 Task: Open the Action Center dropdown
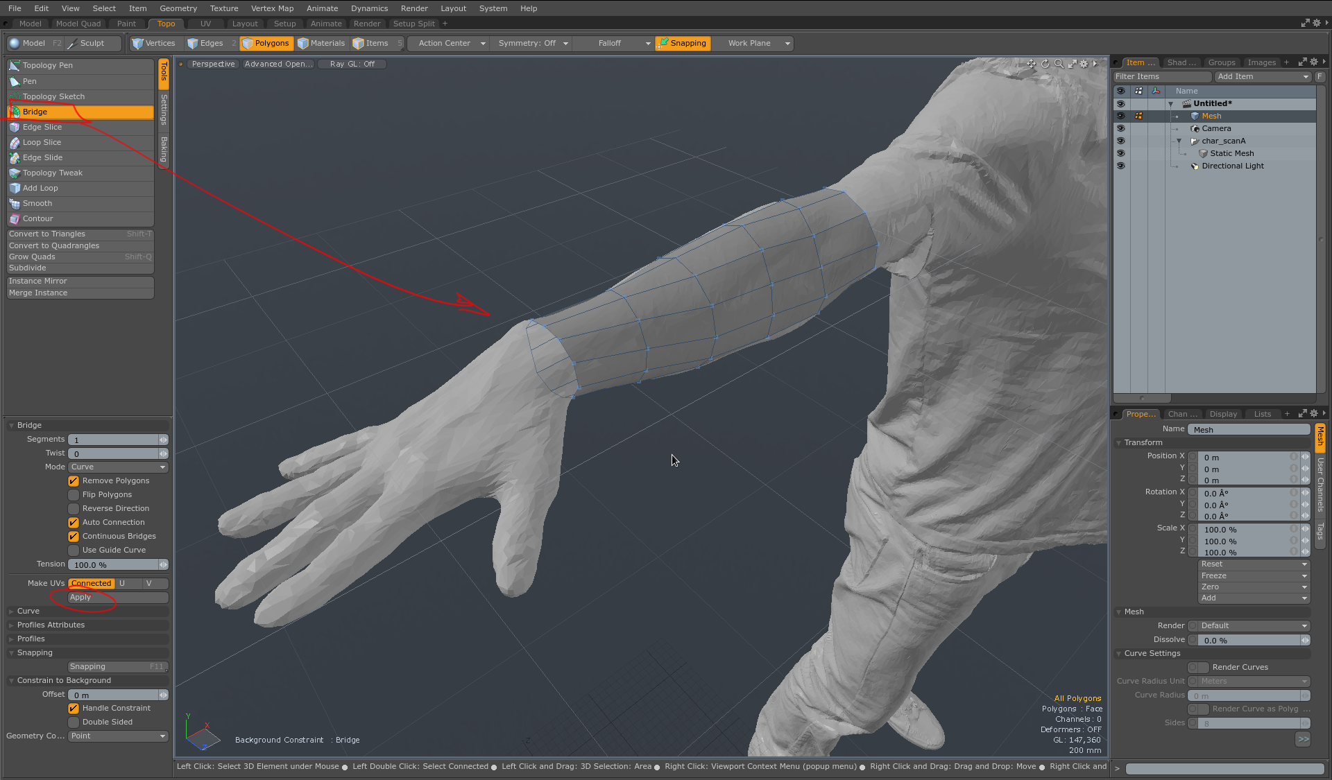tap(452, 43)
